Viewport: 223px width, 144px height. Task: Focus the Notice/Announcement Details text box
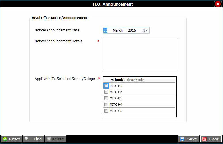(x=140, y=55)
